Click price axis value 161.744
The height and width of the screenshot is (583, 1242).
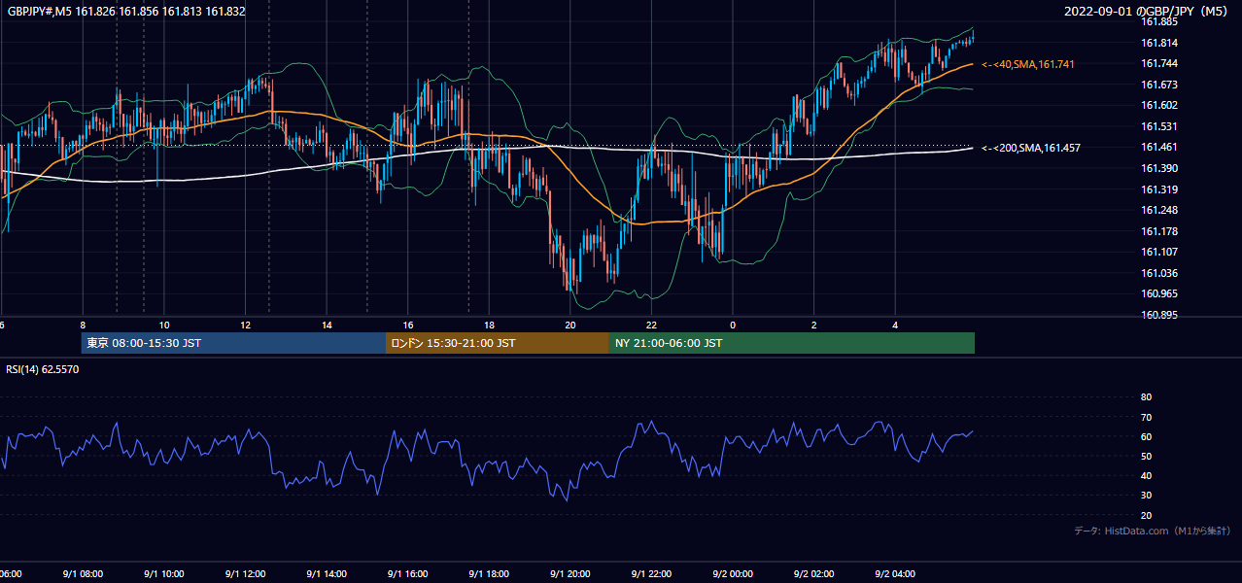coord(1159,63)
